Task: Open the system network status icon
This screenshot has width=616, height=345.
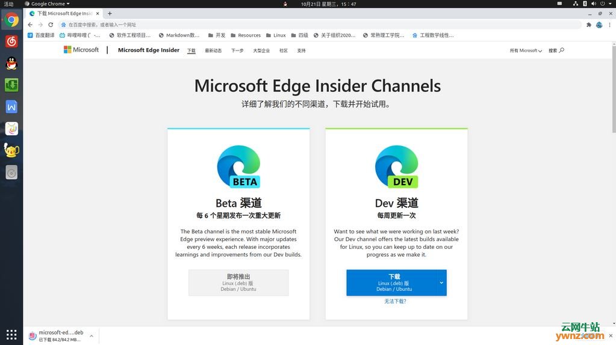Action: 576,4
